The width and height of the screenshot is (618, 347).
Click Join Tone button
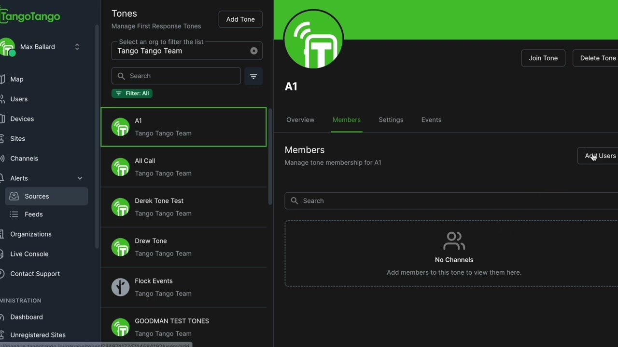click(x=543, y=58)
